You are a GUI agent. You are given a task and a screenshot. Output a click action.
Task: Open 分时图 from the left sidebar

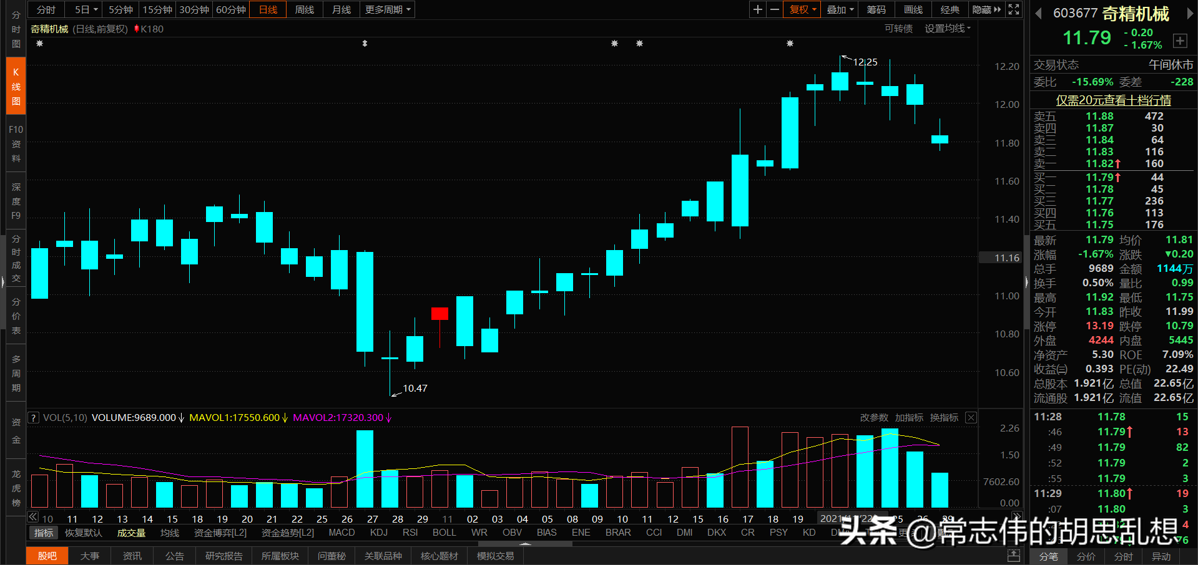(x=16, y=29)
